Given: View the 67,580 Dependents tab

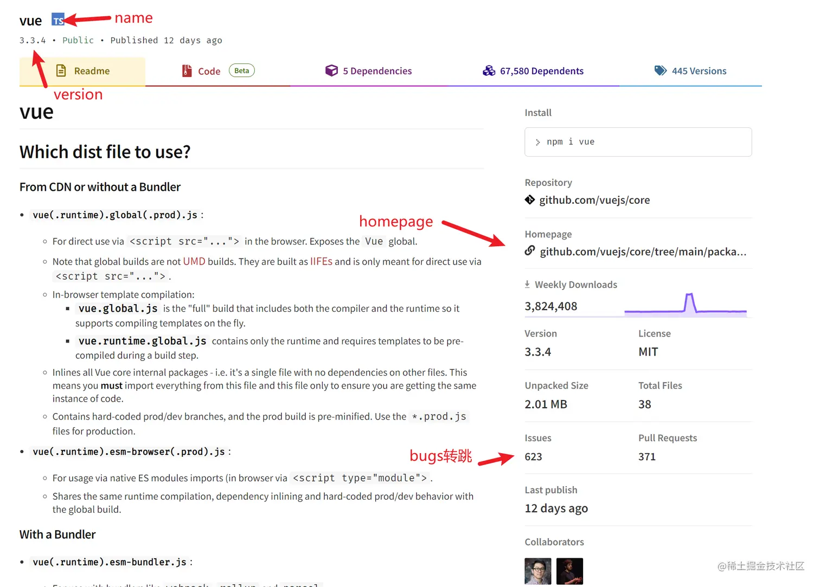Looking at the screenshot, I should [x=533, y=71].
